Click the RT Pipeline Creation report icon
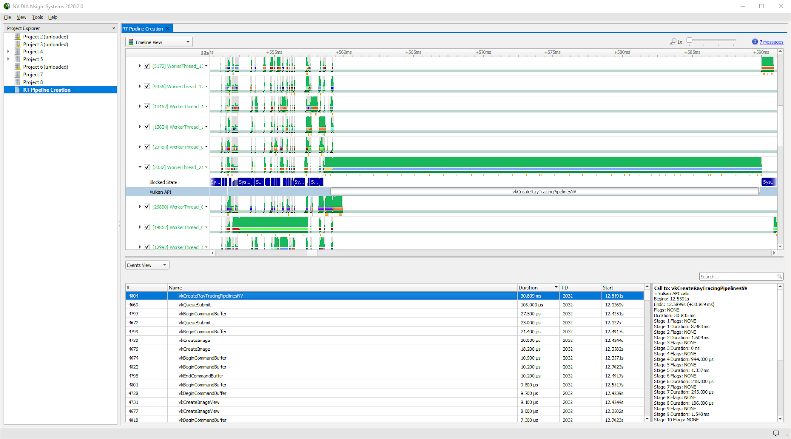Screen dimensions: 791x439 [x=18, y=90]
